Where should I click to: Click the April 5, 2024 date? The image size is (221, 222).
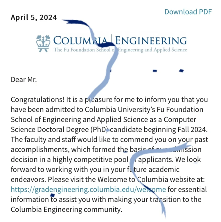coord(34,17)
